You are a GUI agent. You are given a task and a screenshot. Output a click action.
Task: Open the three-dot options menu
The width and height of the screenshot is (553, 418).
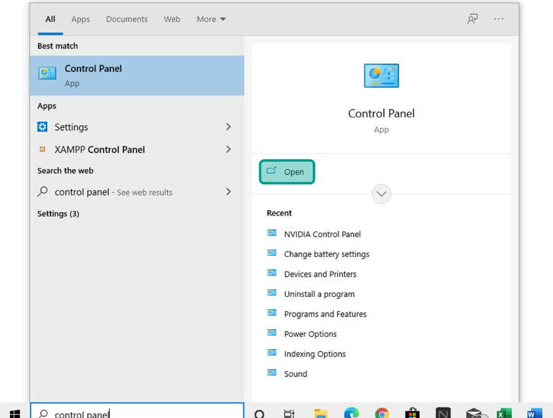[499, 19]
